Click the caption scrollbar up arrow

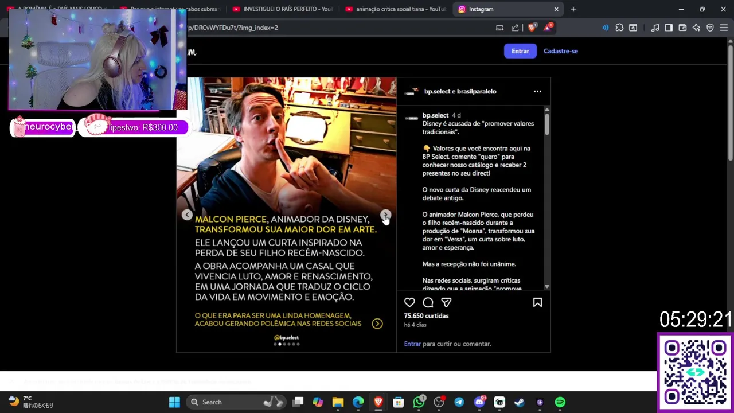546,109
